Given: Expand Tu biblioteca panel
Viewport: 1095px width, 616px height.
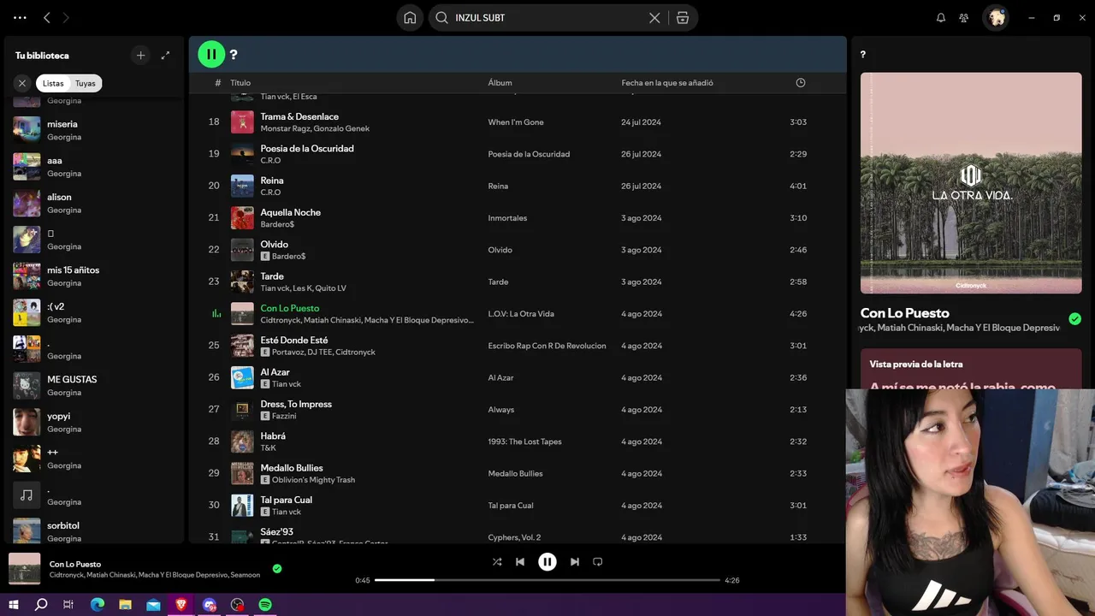Looking at the screenshot, I should [166, 56].
